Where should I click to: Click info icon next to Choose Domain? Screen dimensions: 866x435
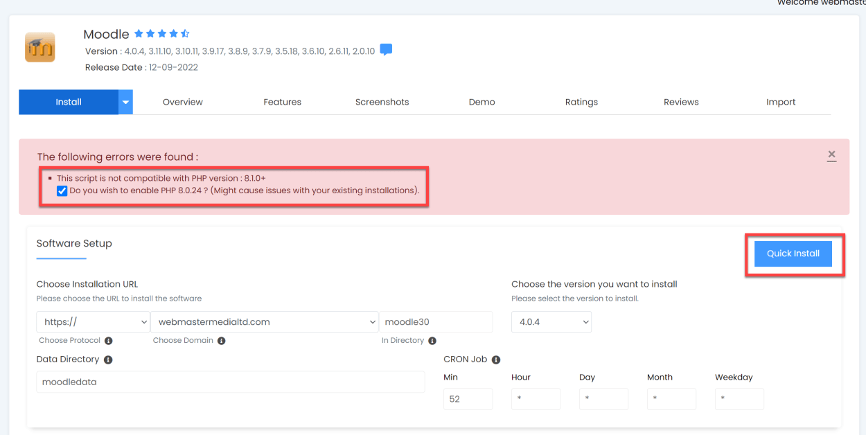[x=222, y=341]
